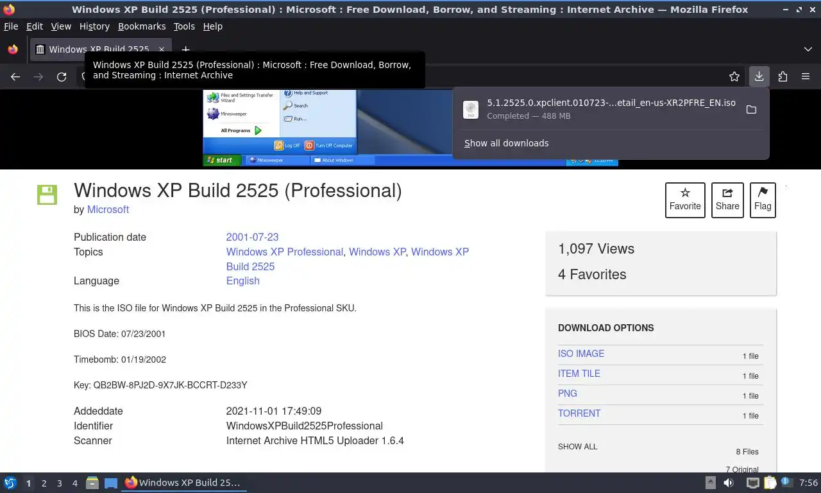Download the ISO IMAGE option
Screen dimensions: 821x493
coord(581,354)
